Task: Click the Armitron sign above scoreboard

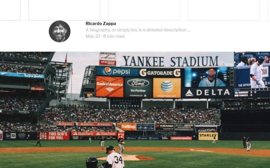Action: (x=108, y=59)
